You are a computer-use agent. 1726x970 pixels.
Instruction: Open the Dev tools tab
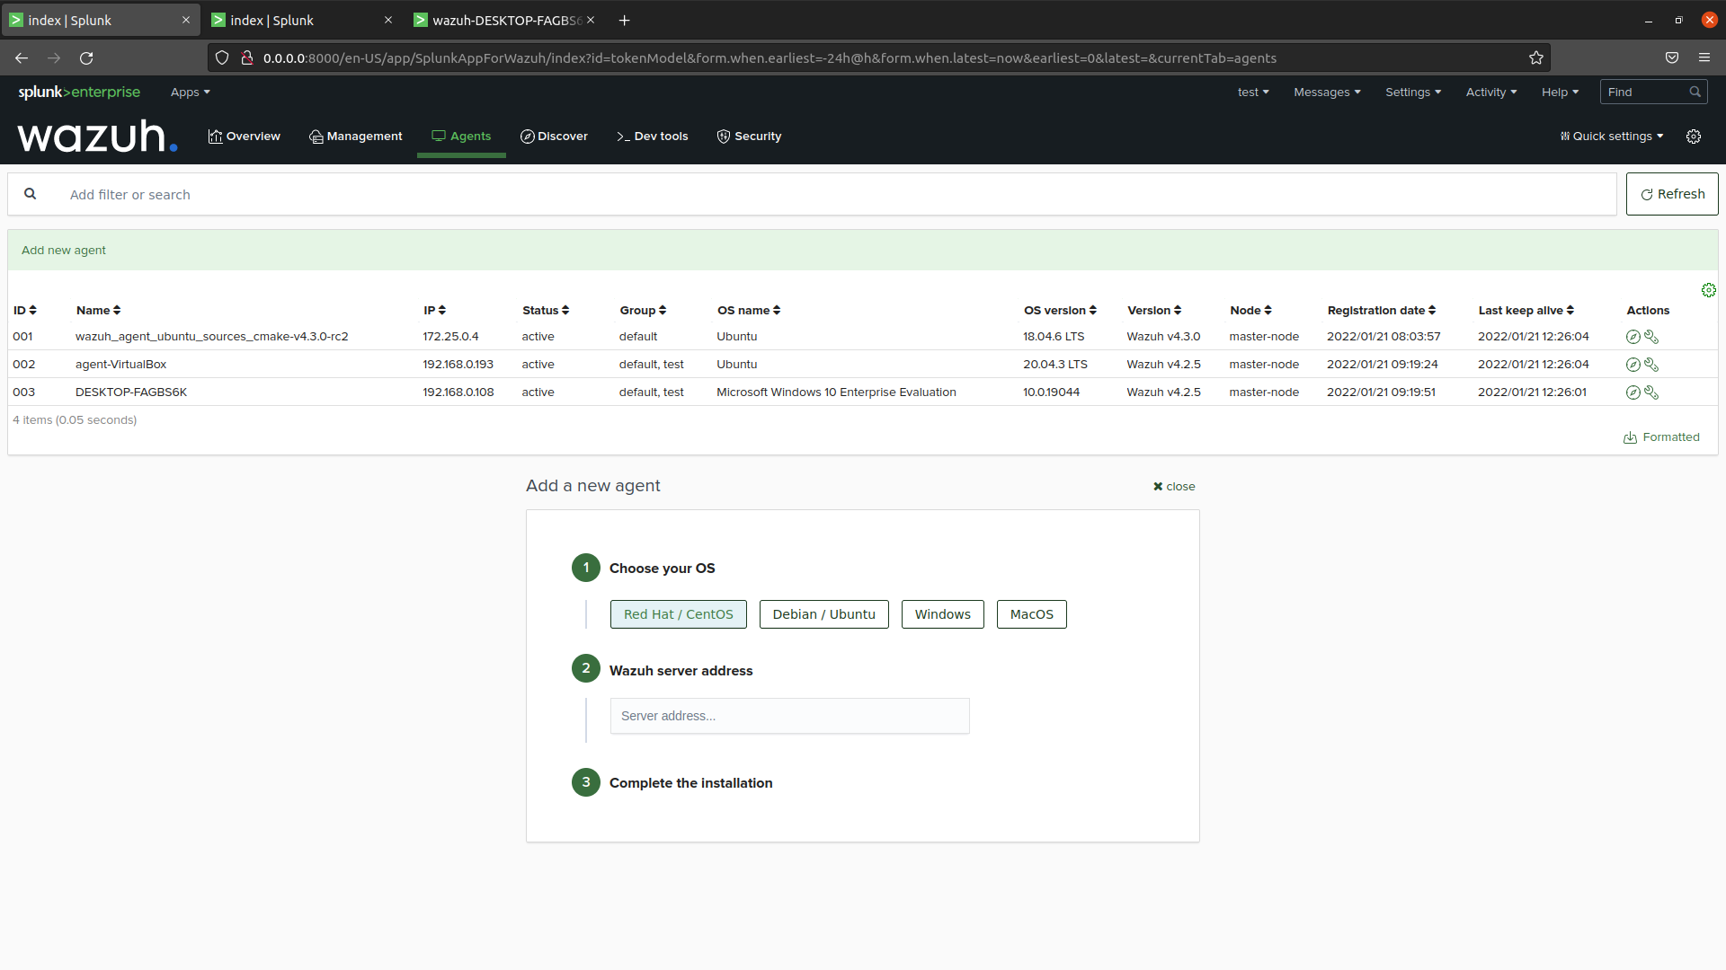(653, 137)
